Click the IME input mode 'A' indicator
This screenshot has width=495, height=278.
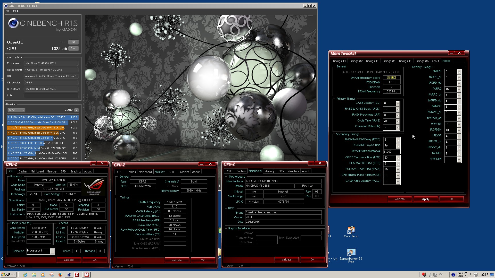click(430, 275)
